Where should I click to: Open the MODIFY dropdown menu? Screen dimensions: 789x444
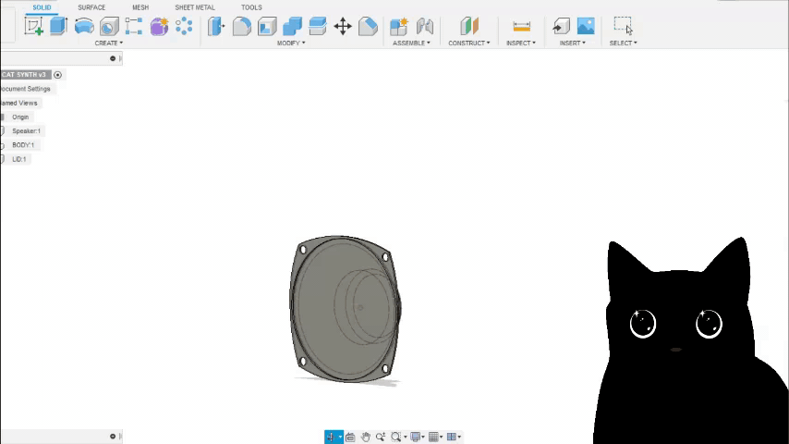tap(291, 43)
